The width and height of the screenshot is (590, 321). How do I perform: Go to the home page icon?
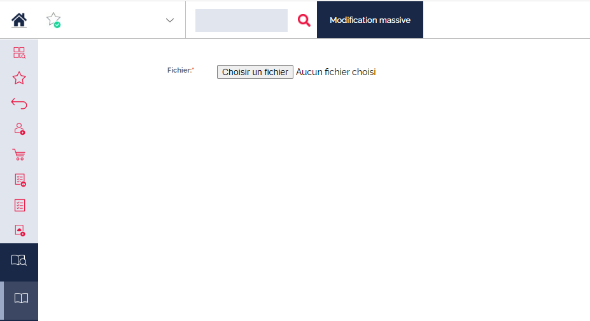[x=19, y=20]
